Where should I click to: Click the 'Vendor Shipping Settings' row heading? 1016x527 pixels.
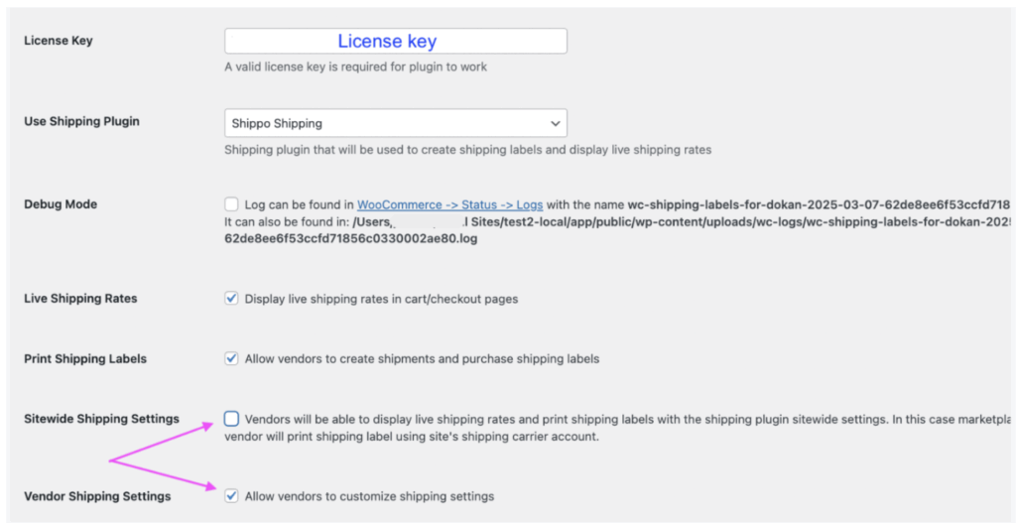pos(97,495)
